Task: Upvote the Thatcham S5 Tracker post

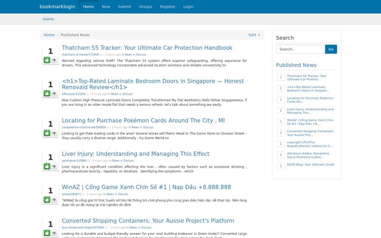Action: 47,60
